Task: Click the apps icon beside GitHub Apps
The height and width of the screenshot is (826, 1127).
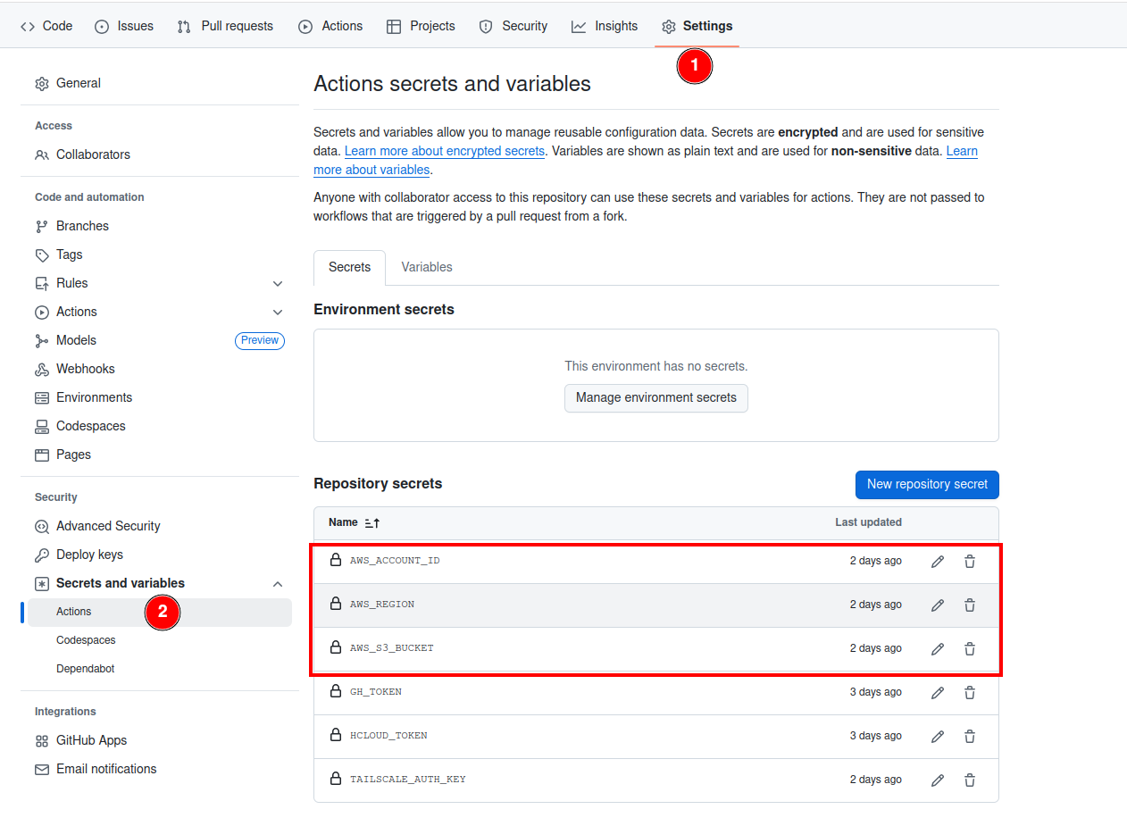Action: tap(42, 741)
